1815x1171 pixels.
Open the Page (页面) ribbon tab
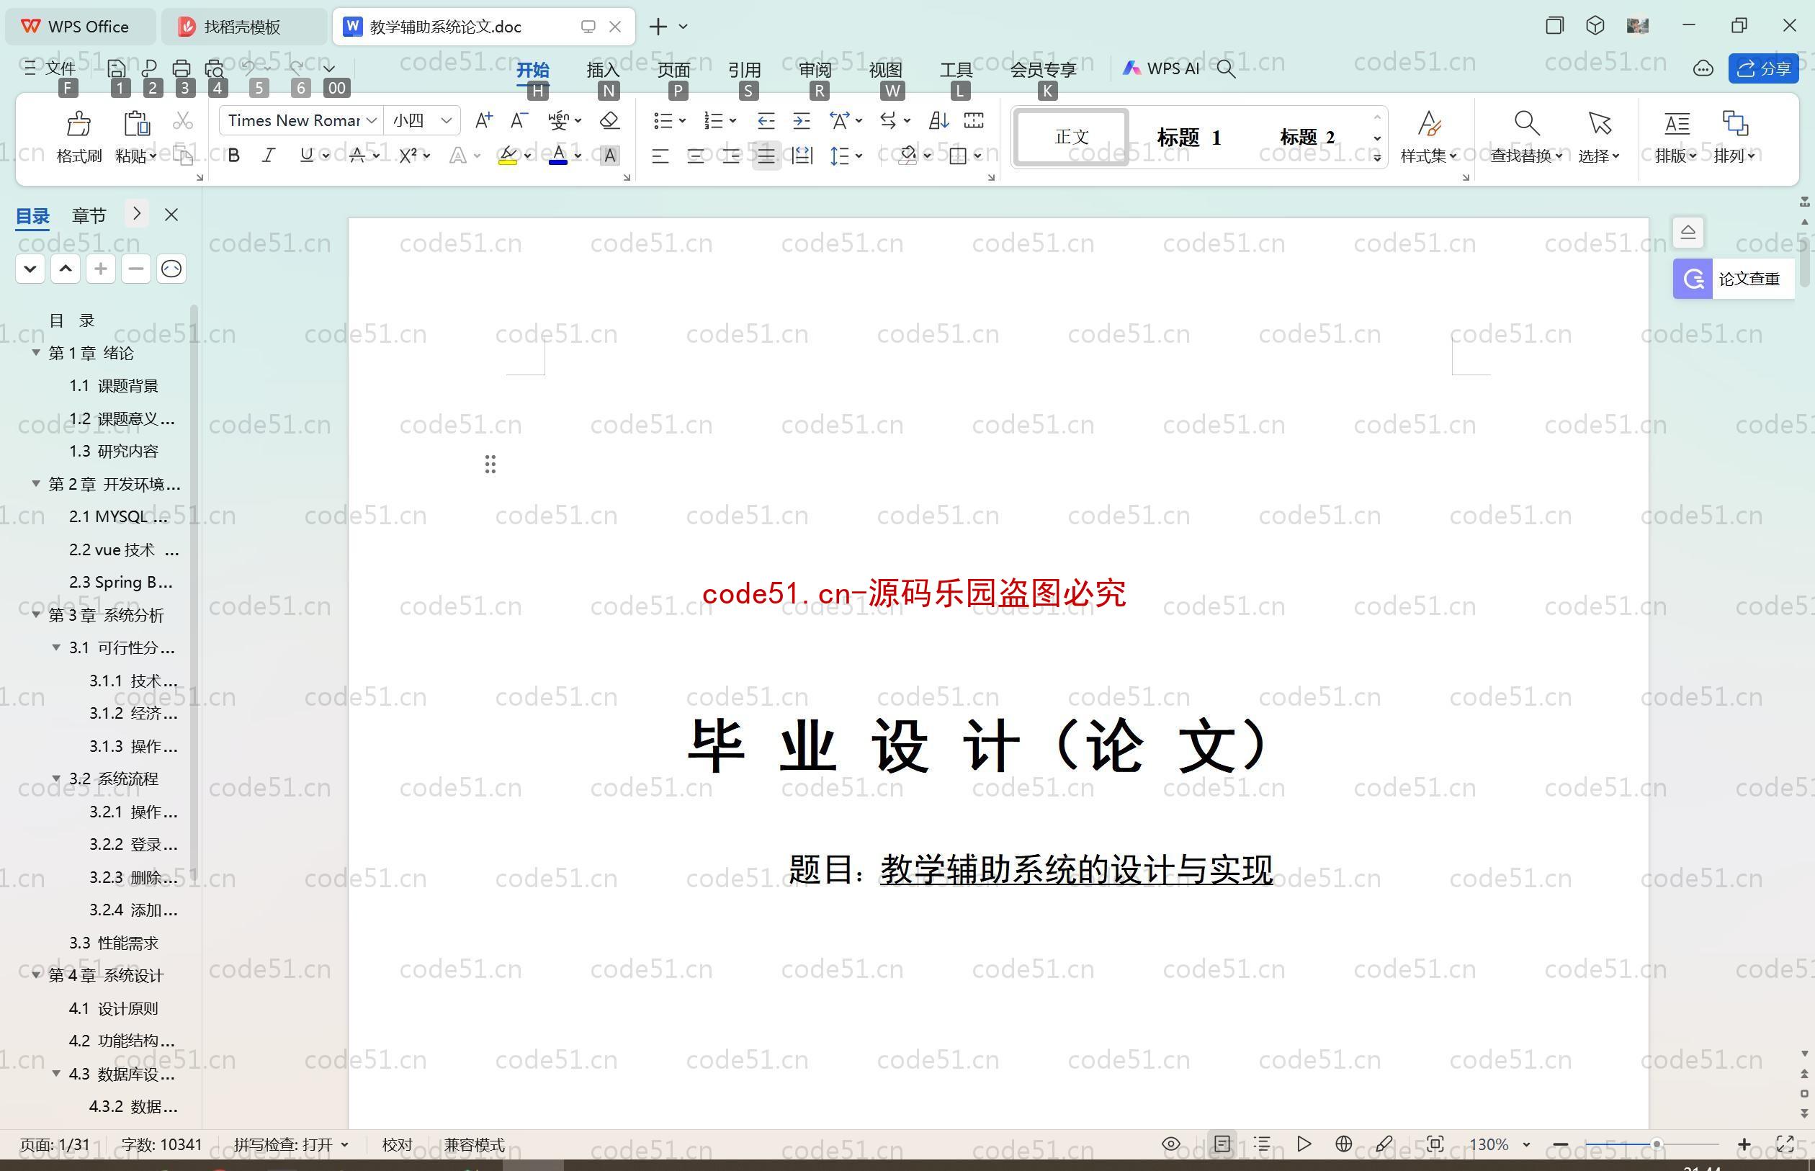673,70
